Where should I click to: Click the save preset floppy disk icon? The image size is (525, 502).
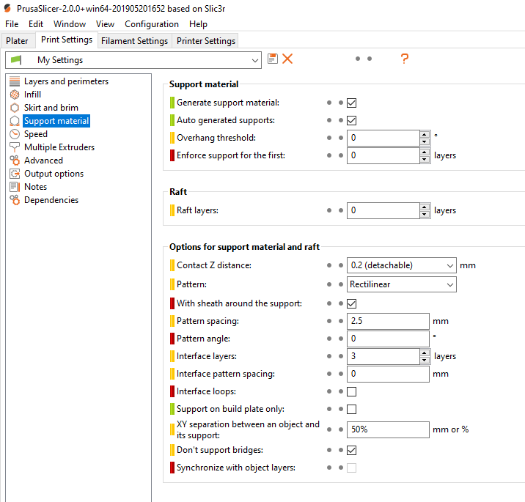tap(273, 59)
